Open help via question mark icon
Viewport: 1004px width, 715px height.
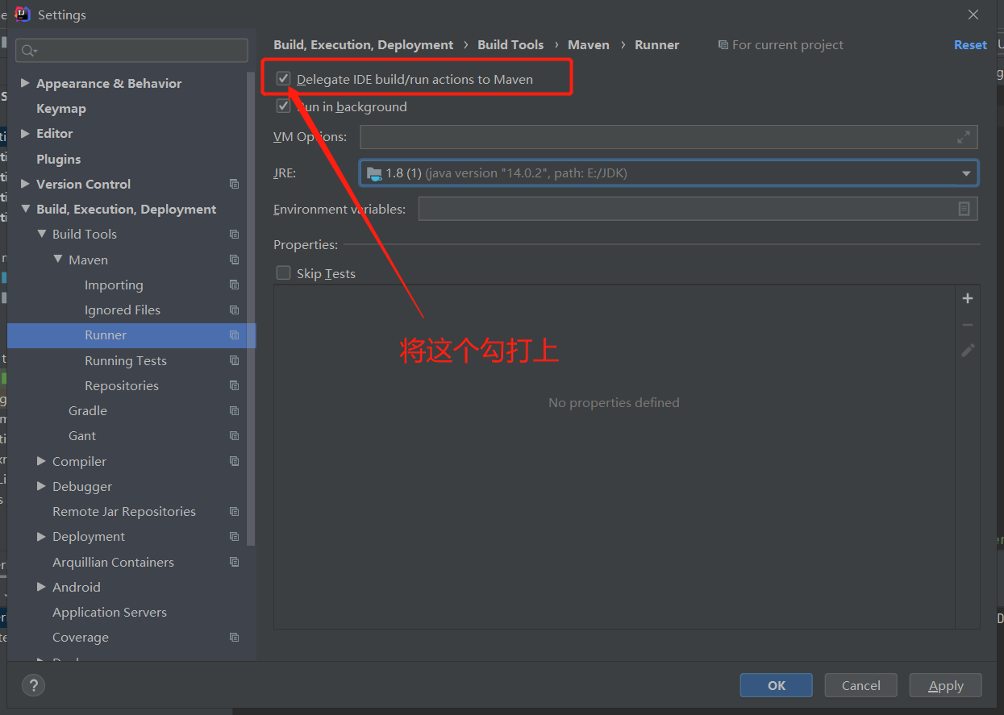(x=33, y=685)
